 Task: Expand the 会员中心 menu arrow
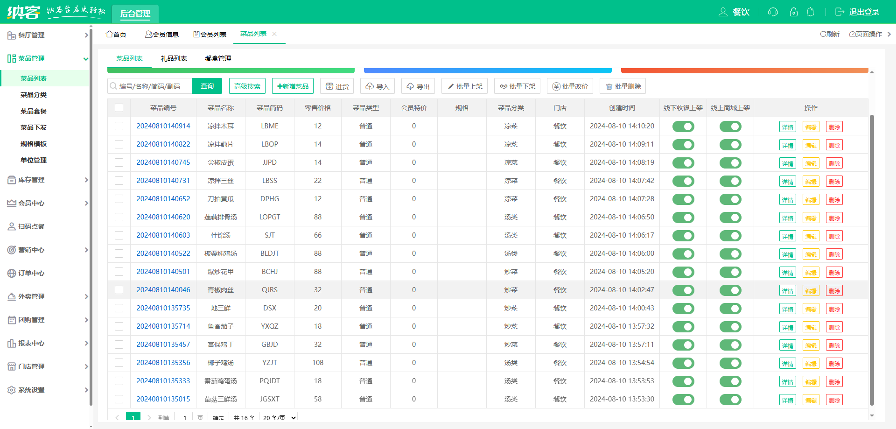click(x=86, y=203)
